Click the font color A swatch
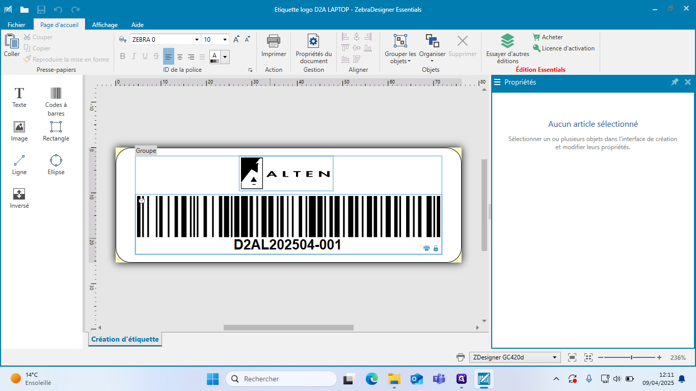 pyautogui.click(x=215, y=57)
